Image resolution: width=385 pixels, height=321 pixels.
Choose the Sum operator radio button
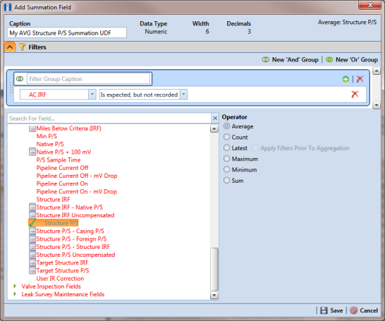pyautogui.click(x=226, y=181)
